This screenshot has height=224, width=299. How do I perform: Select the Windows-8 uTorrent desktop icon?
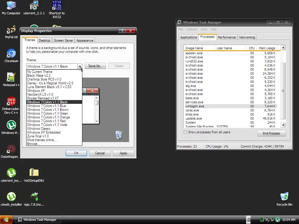(x=11, y=127)
